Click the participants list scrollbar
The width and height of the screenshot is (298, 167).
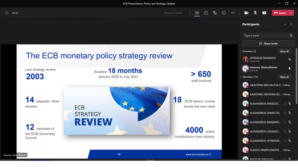click(296, 76)
